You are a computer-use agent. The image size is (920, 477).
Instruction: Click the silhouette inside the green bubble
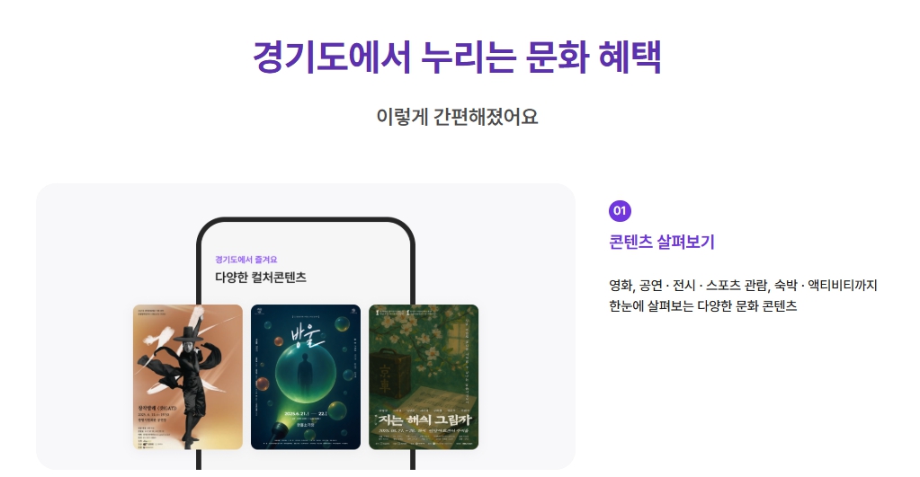click(305, 375)
